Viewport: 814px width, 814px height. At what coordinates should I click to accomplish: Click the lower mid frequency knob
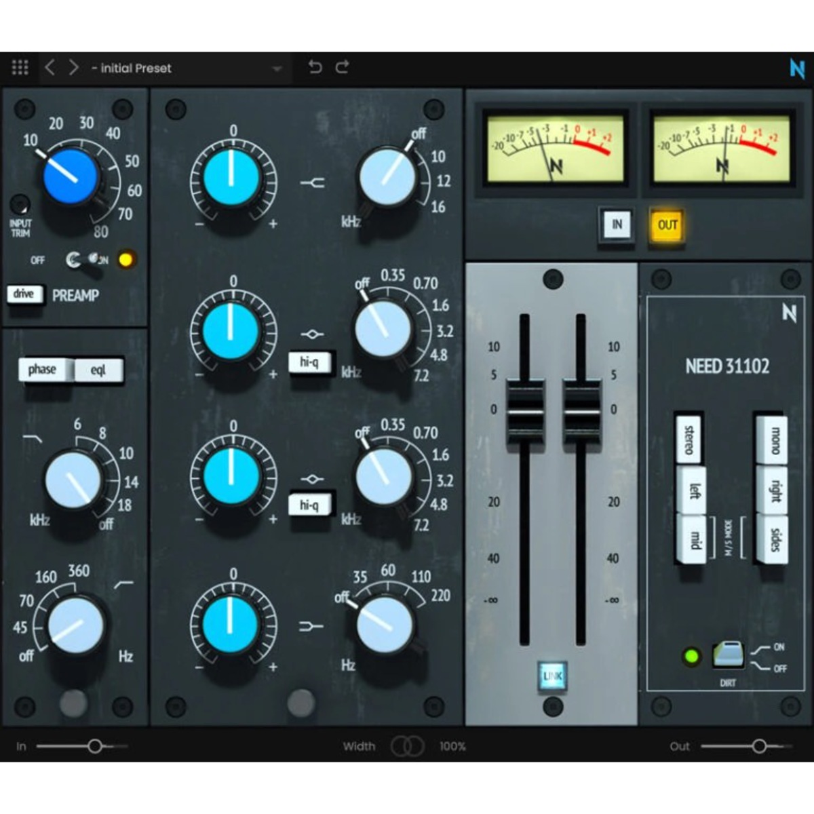click(x=384, y=476)
